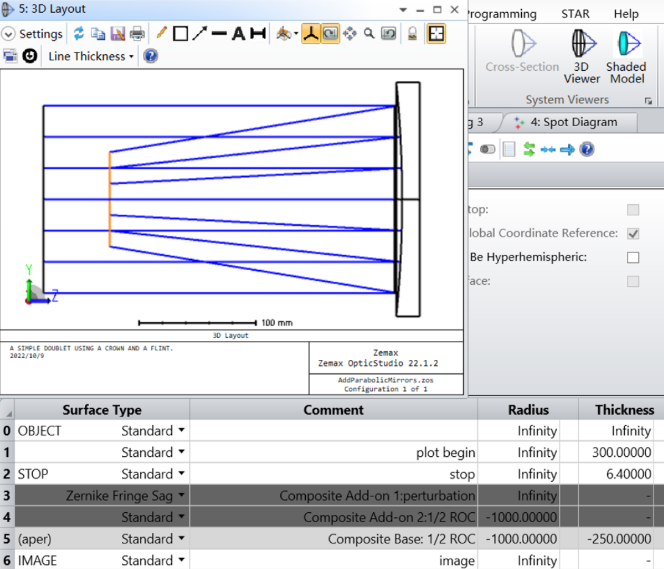Toggle the Global Coordinate Reference checkbox
664x569 pixels.
(x=633, y=234)
